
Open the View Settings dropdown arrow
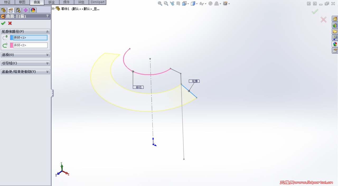(229, 4)
